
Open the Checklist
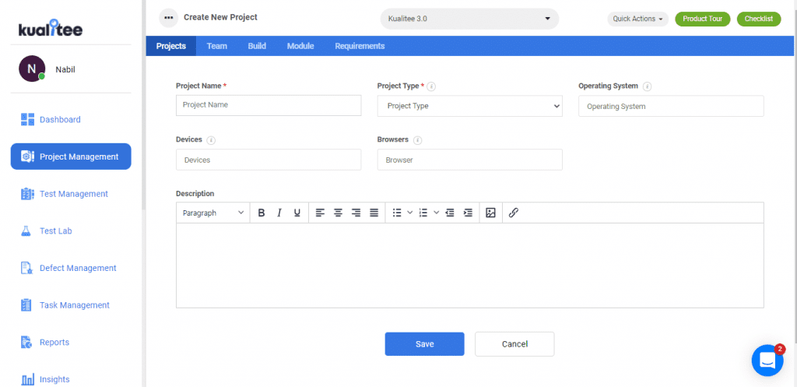pyautogui.click(x=759, y=19)
